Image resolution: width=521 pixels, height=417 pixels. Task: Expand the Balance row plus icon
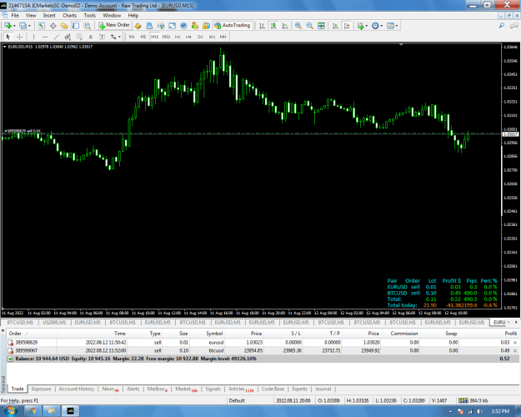click(x=10, y=359)
